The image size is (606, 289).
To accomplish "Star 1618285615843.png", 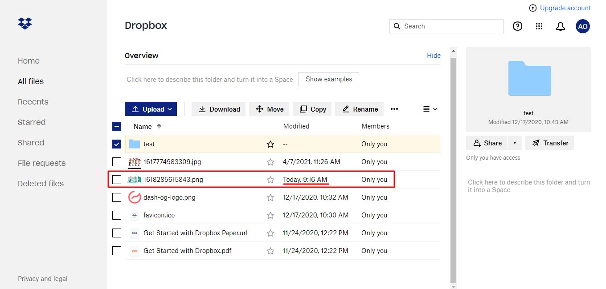I will click(x=270, y=180).
